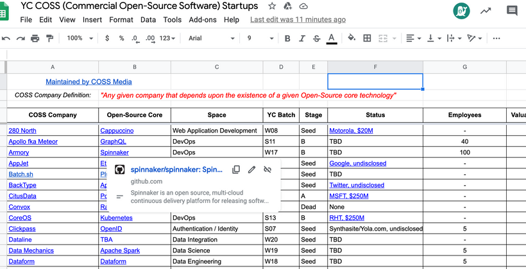Increase decimal places with the .00 icon
The height and width of the screenshot is (269, 526).
150,39
